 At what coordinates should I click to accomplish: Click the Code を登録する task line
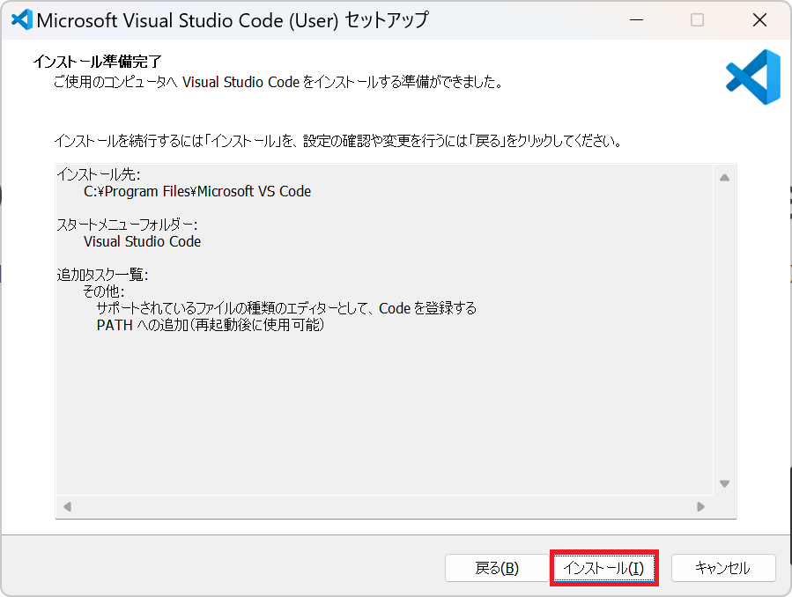[286, 308]
